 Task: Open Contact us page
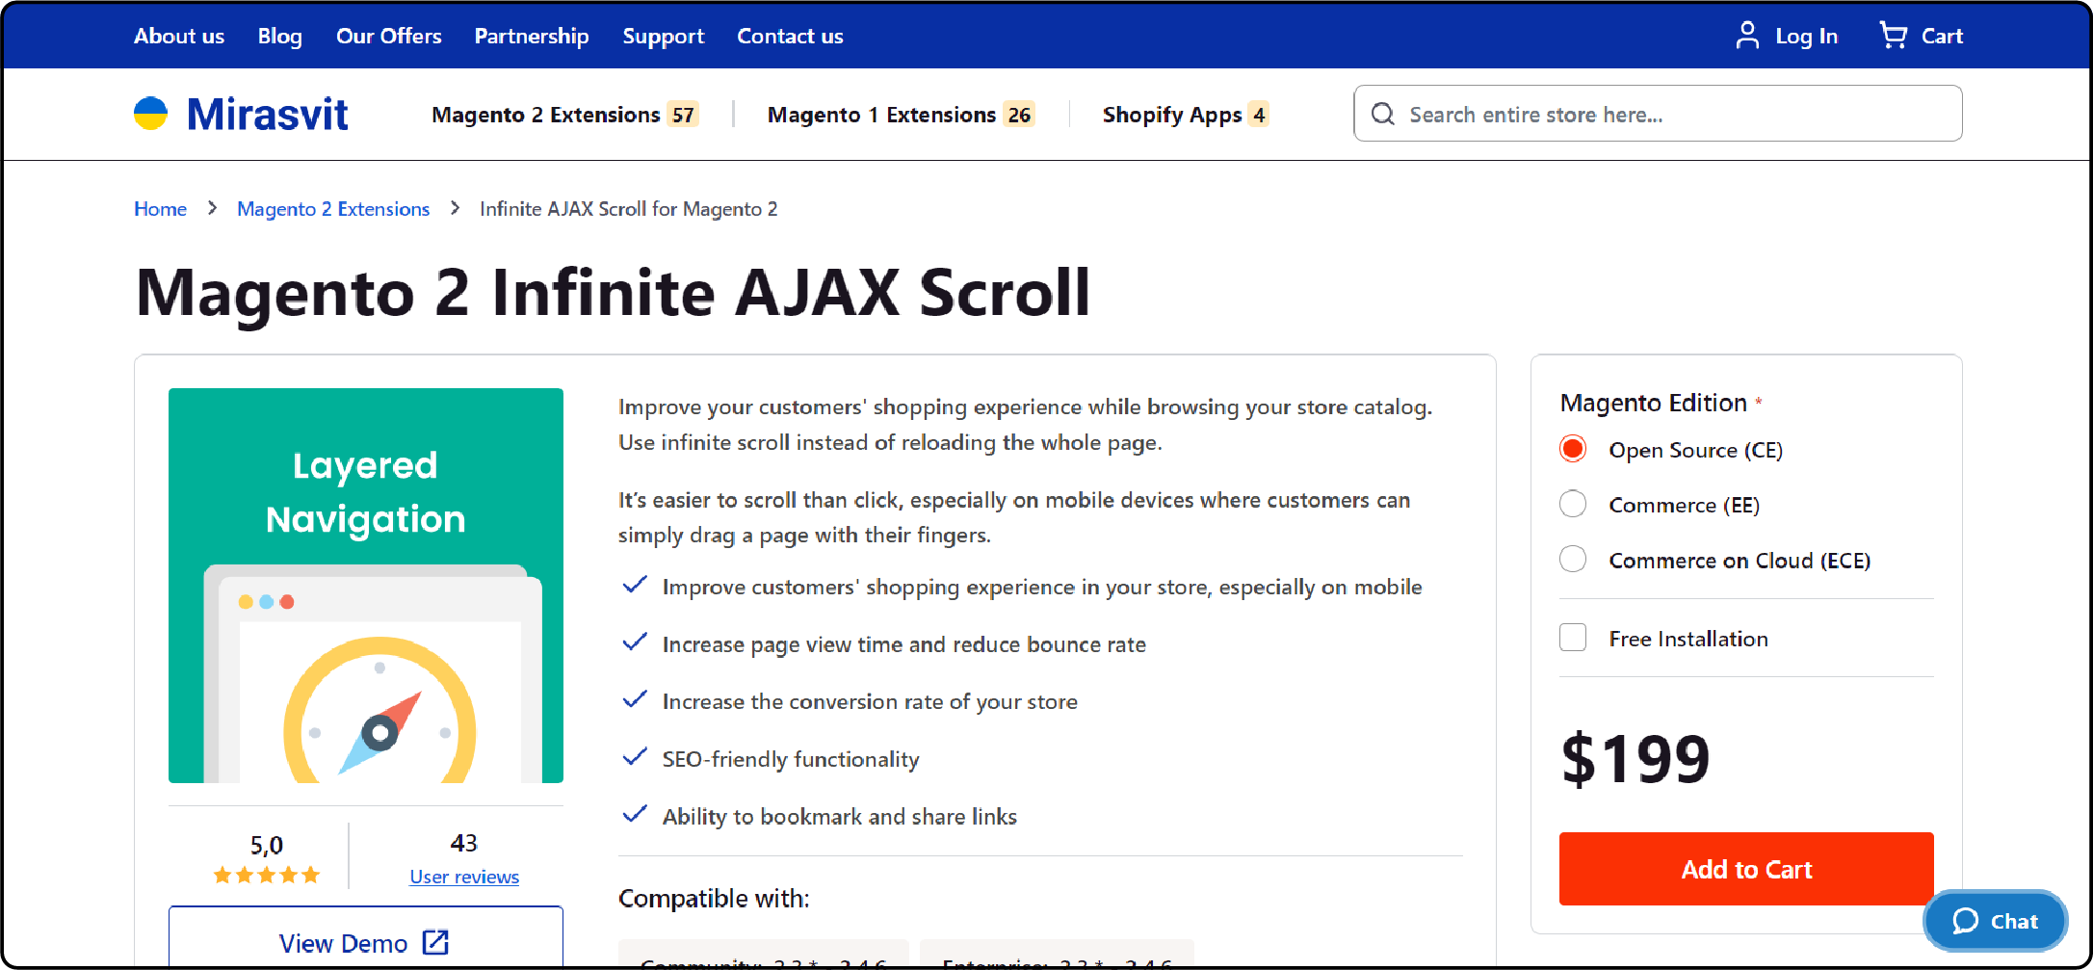790,36
